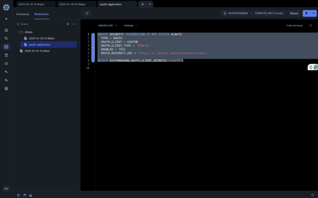318x198 pixels.
Task: Click the ENABLED = TRUE line
Action: point(113,49)
